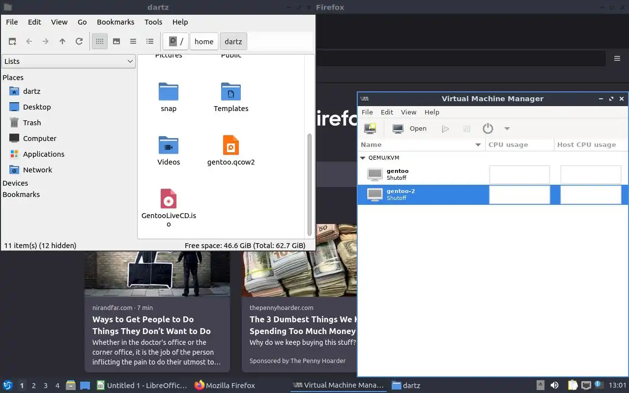
Task: Open the selected virtual machine console
Action: coord(410,129)
